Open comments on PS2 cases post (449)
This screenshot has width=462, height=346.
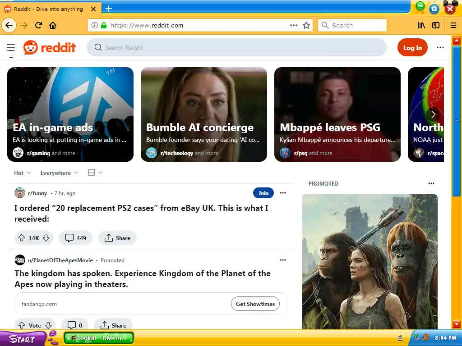75,238
